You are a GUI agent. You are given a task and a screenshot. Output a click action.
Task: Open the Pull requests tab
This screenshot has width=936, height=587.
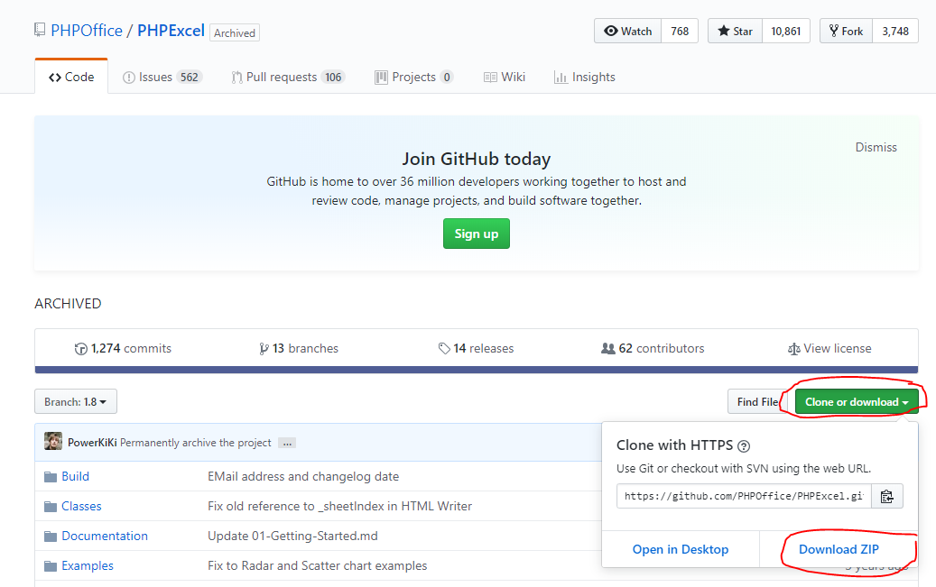coord(288,77)
